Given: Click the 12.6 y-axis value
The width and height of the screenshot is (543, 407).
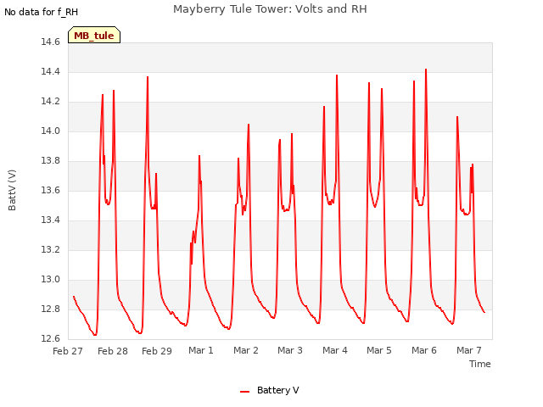Looking at the screenshot, I should tap(51, 338).
